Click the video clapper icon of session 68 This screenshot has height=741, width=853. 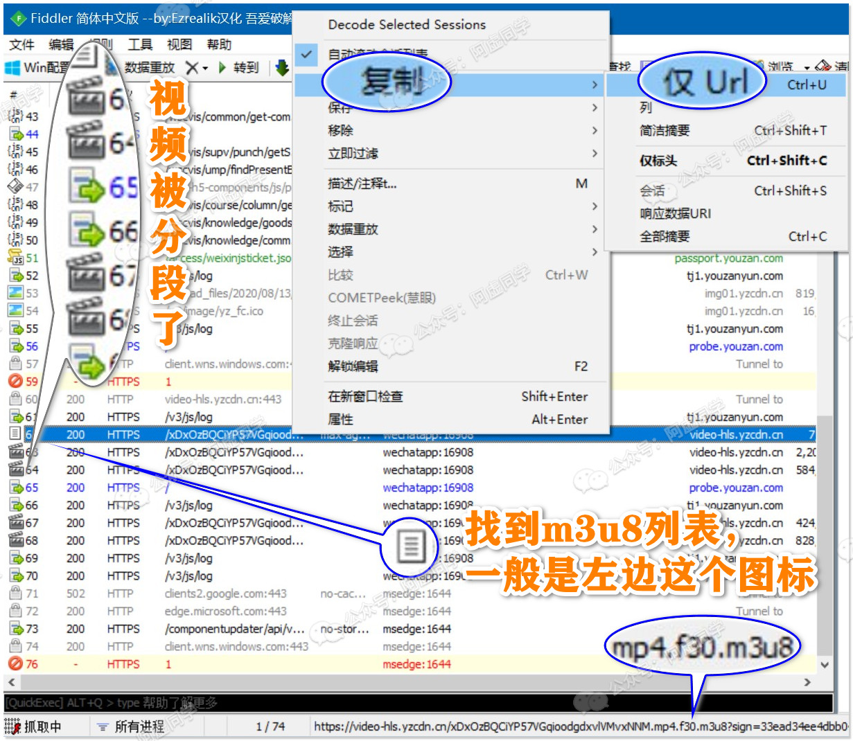[x=15, y=540]
